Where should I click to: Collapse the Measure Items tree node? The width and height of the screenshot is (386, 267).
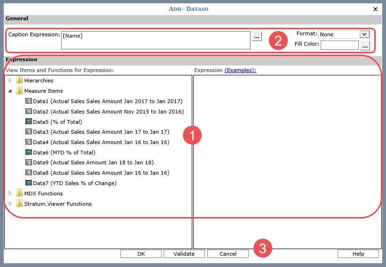click(10, 91)
